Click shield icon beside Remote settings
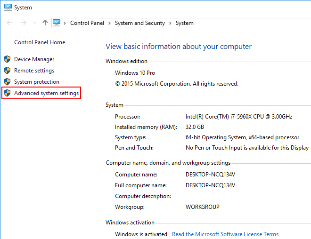Screen dimensions: 311x239 (x=7, y=70)
